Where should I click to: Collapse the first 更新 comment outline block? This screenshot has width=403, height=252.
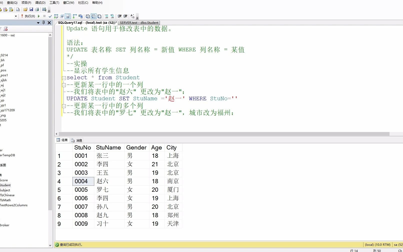(x=64, y=85)
